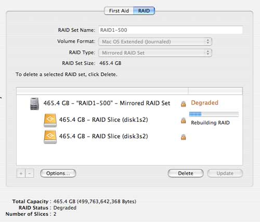
Task: Select the RAID tab
Action: [x=144, y=11]
